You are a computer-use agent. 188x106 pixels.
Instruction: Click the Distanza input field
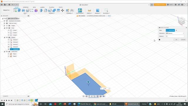175,36
